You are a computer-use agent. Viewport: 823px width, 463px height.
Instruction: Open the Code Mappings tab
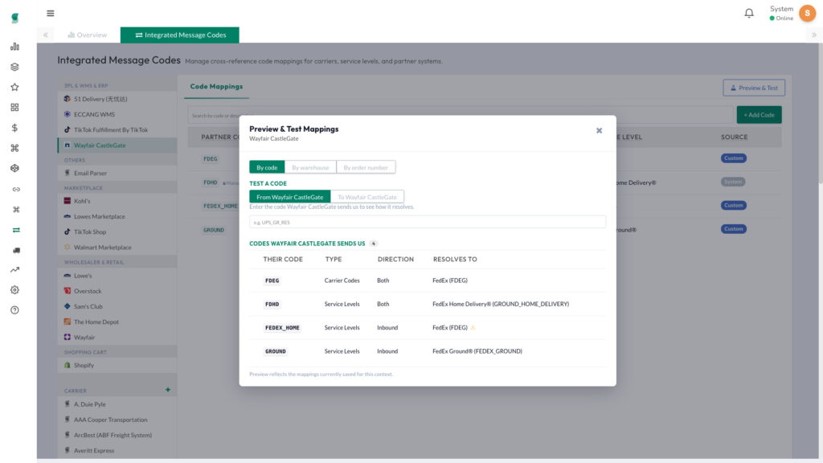pos(216,87)
